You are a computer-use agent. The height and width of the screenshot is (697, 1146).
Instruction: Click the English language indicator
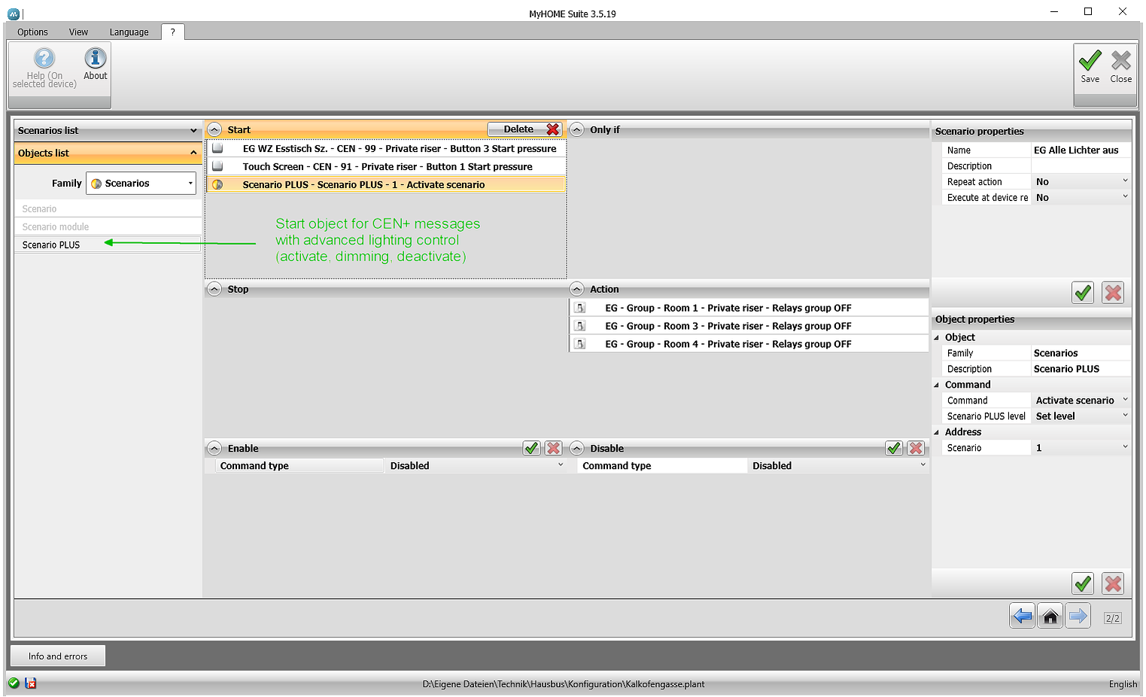(1123, 684)
